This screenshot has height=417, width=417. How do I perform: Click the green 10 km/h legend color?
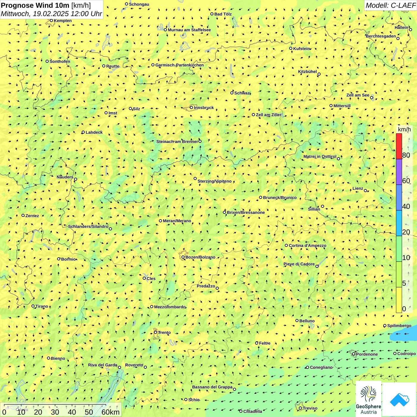coord(399,249)
